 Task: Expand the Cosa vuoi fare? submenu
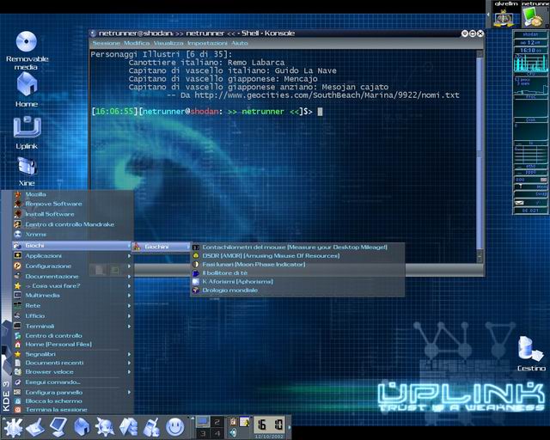tap(72, 286)
